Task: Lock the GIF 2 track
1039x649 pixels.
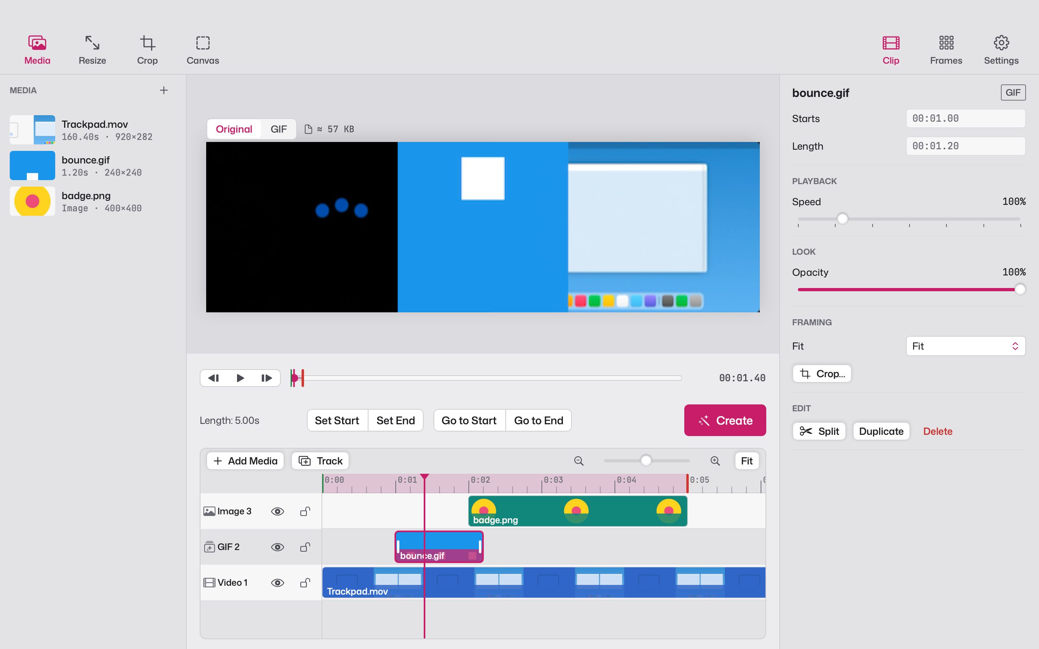Action: click(305, 547)
